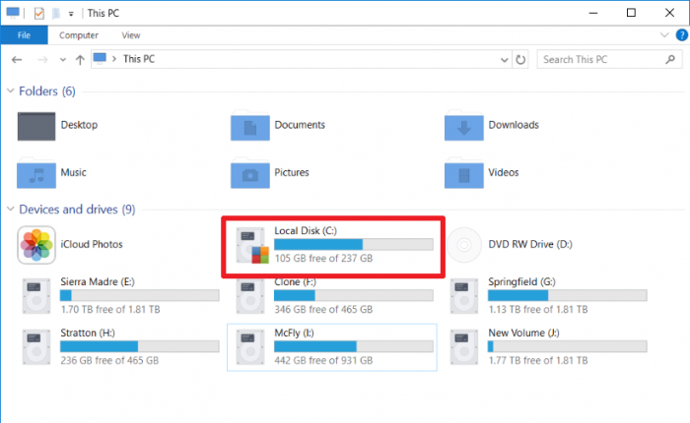
Task: Select the Local Disk (C:) drive icon
Action: [x=250, y=245]
